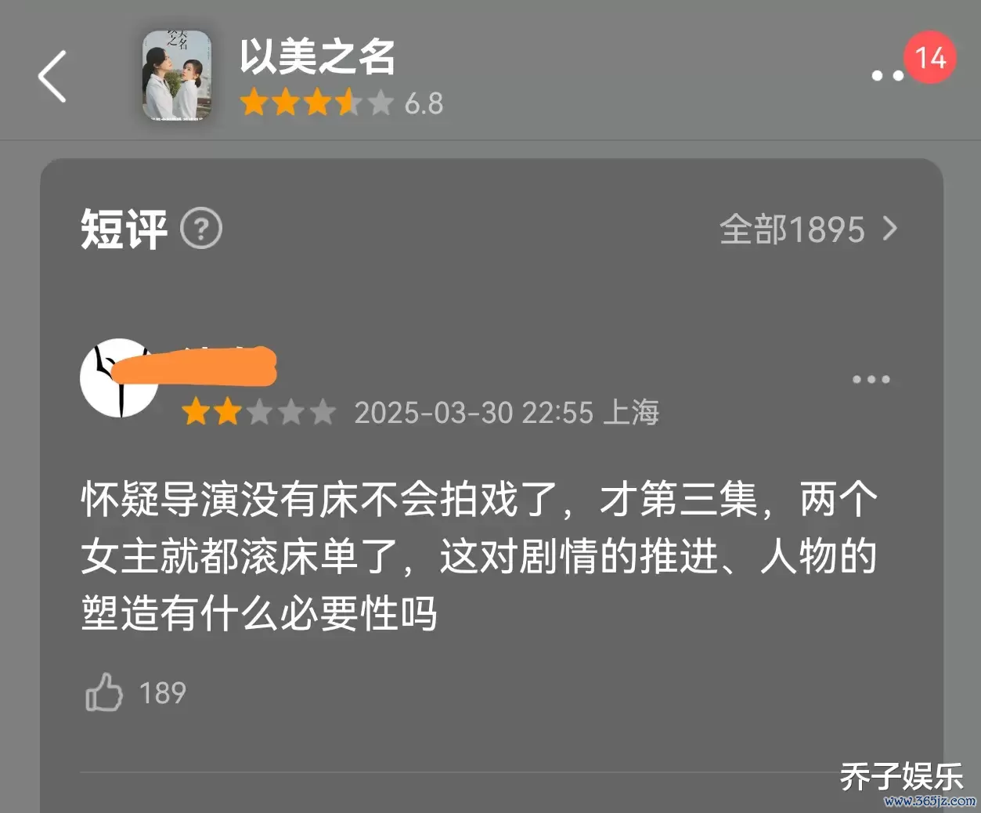This screenshot has height=813, width=981.
Task: Open the reviewer's round avatar
Action: 120,378
